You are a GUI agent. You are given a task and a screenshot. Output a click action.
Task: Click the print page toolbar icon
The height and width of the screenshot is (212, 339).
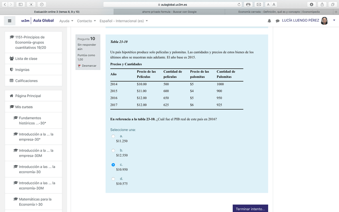248,4
